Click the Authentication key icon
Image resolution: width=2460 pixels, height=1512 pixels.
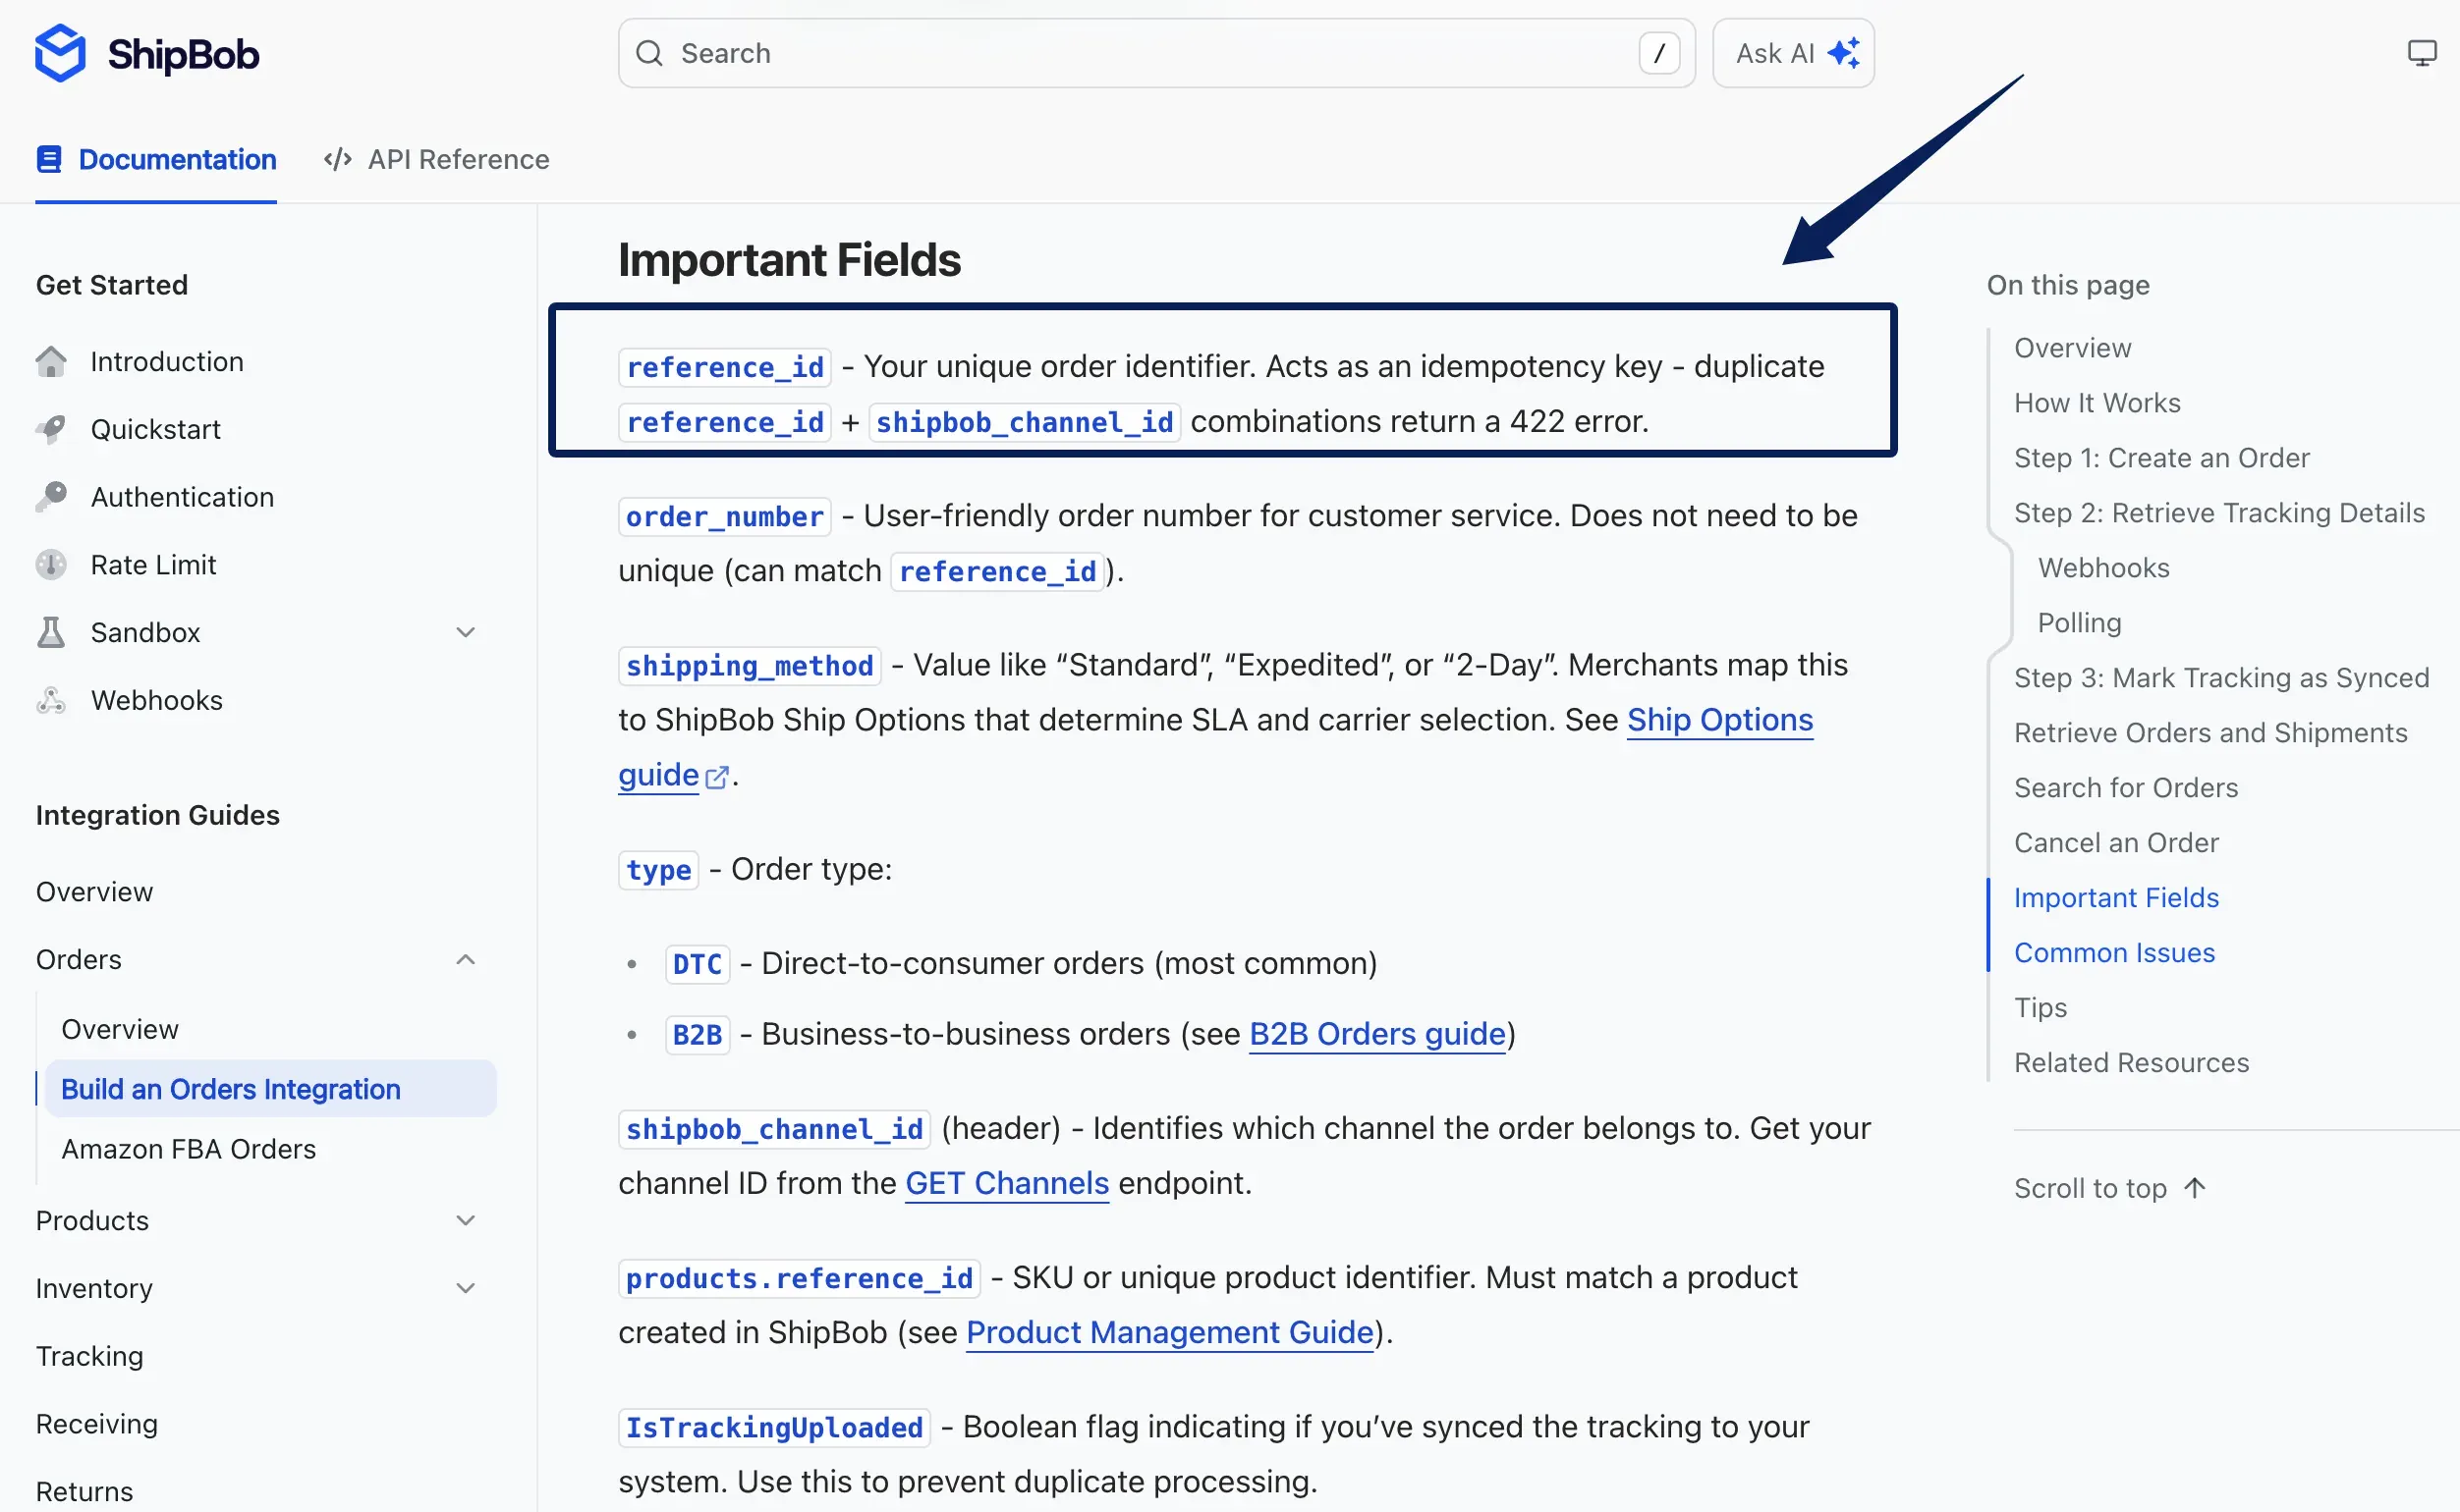click(51, 497)
